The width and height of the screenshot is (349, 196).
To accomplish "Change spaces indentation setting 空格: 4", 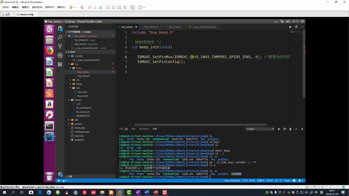I will click(260, 180).
